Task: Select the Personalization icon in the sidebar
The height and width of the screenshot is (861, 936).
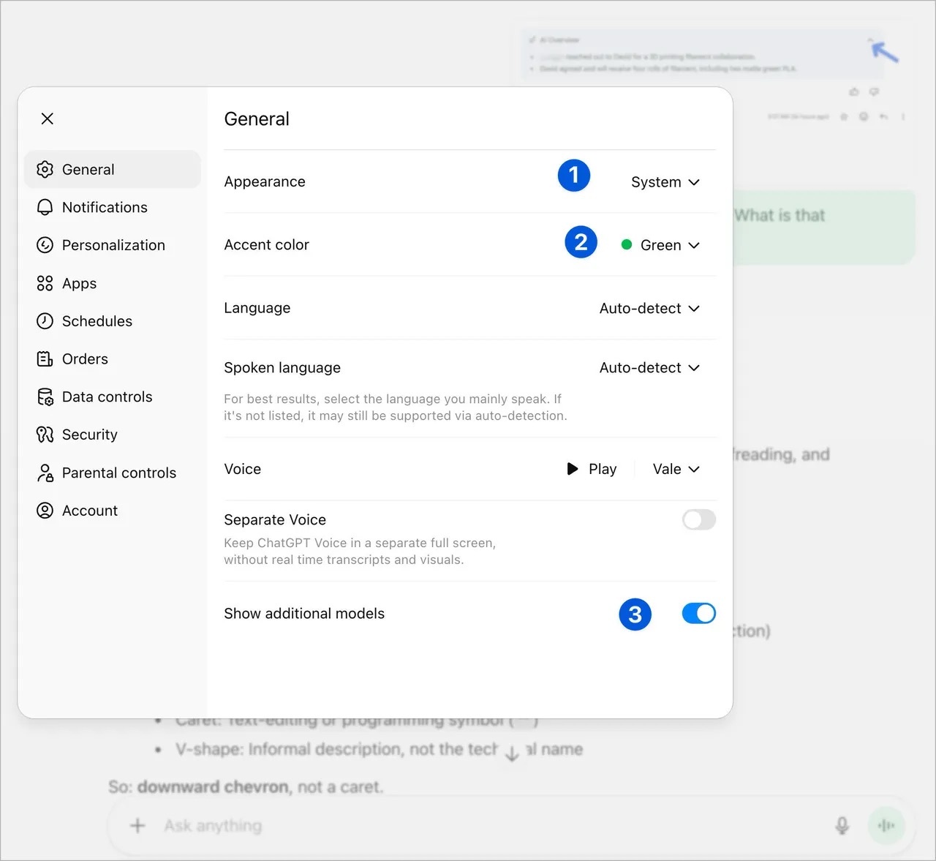Action: click(x=45, y=245)
